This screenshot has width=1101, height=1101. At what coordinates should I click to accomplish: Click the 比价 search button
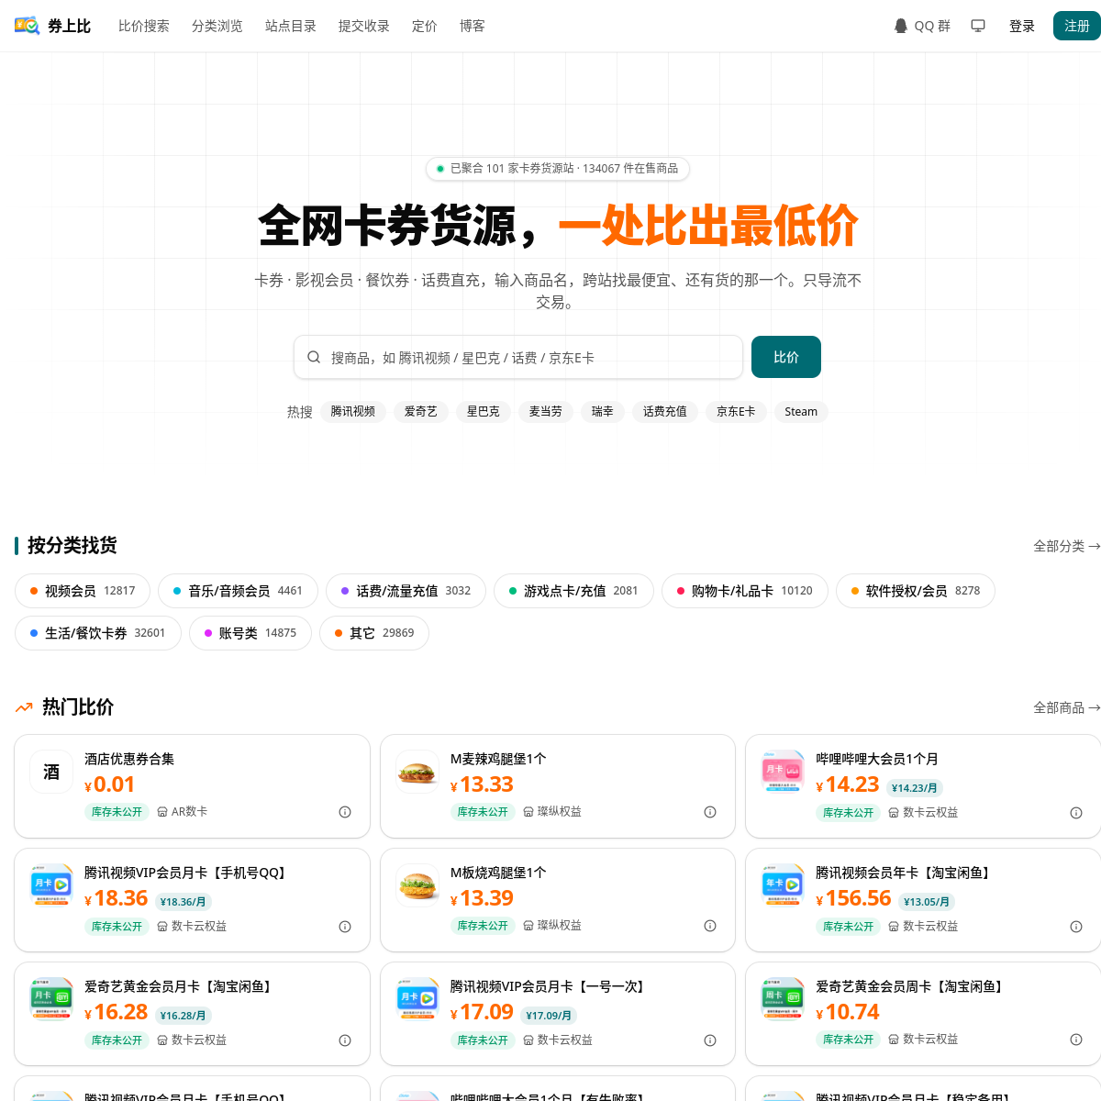tap(786, 357)
